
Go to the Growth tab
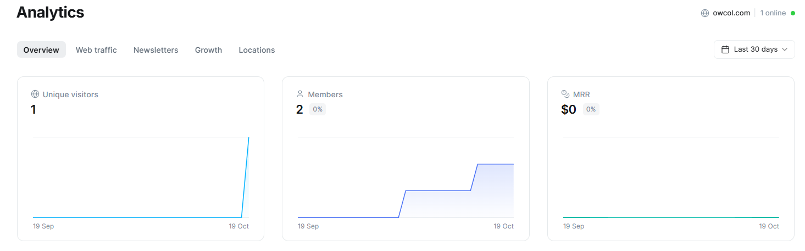tap(208, 50)
